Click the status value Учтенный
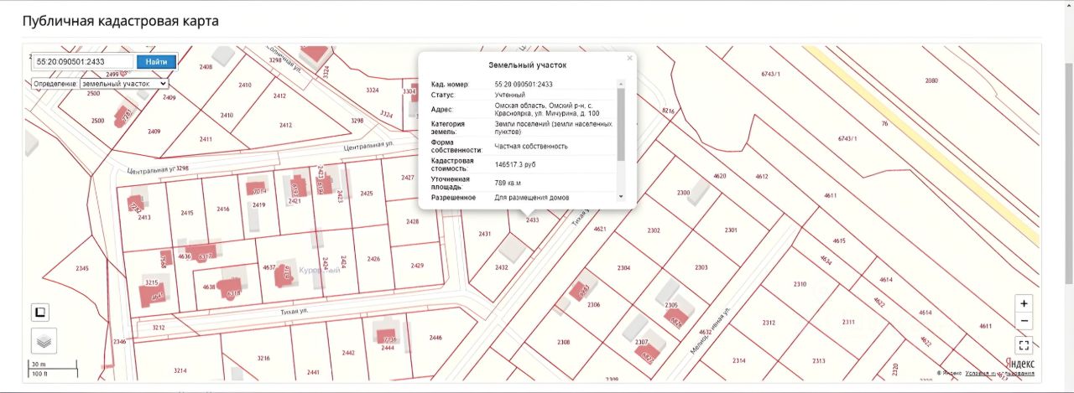Viewport: 1074px width, 393px height. (509, 95)
